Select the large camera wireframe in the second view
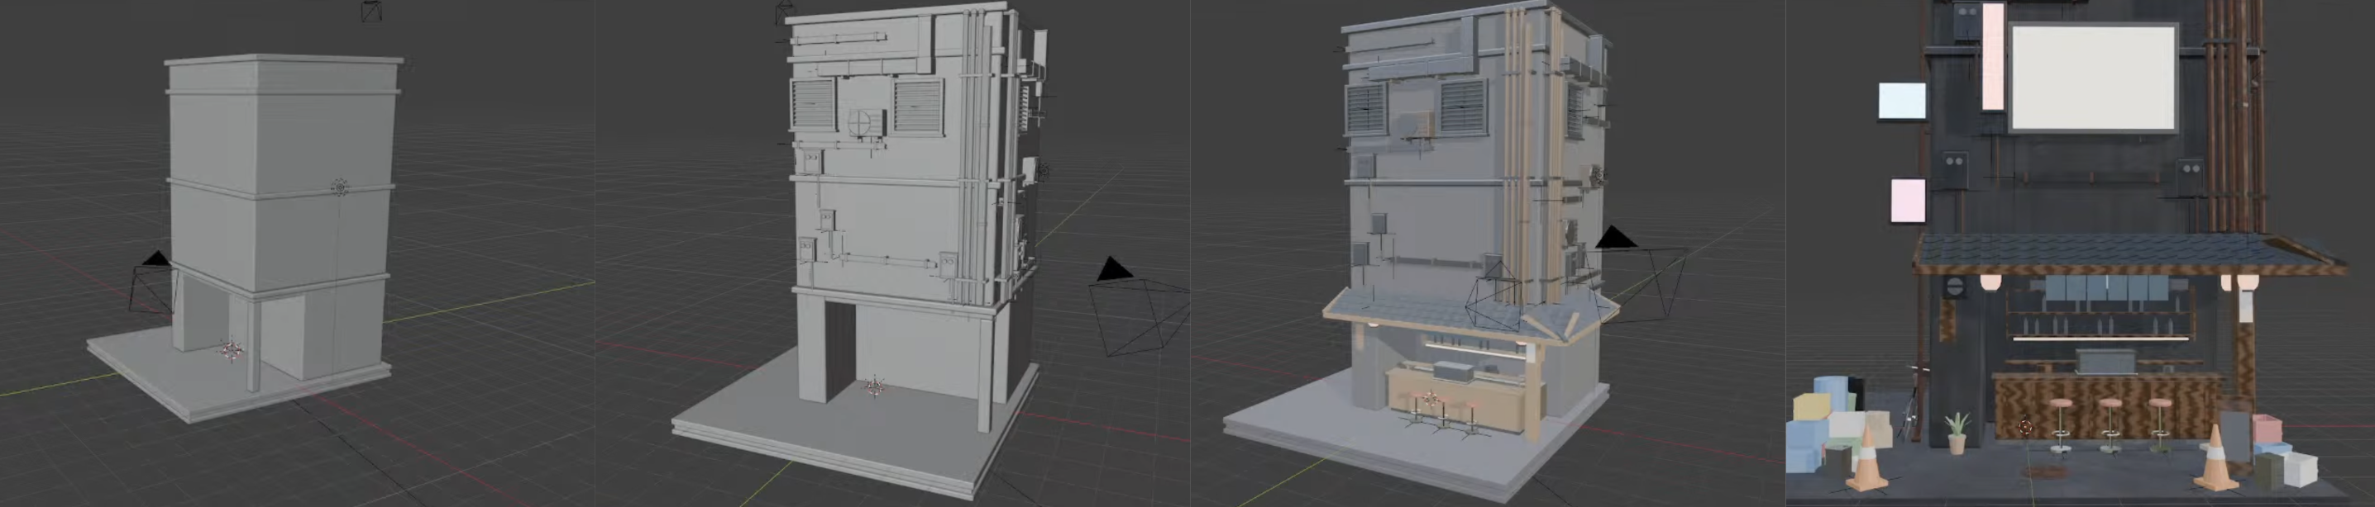The width and height of the screenshot is (2375, 507). tap(1139, 306)
